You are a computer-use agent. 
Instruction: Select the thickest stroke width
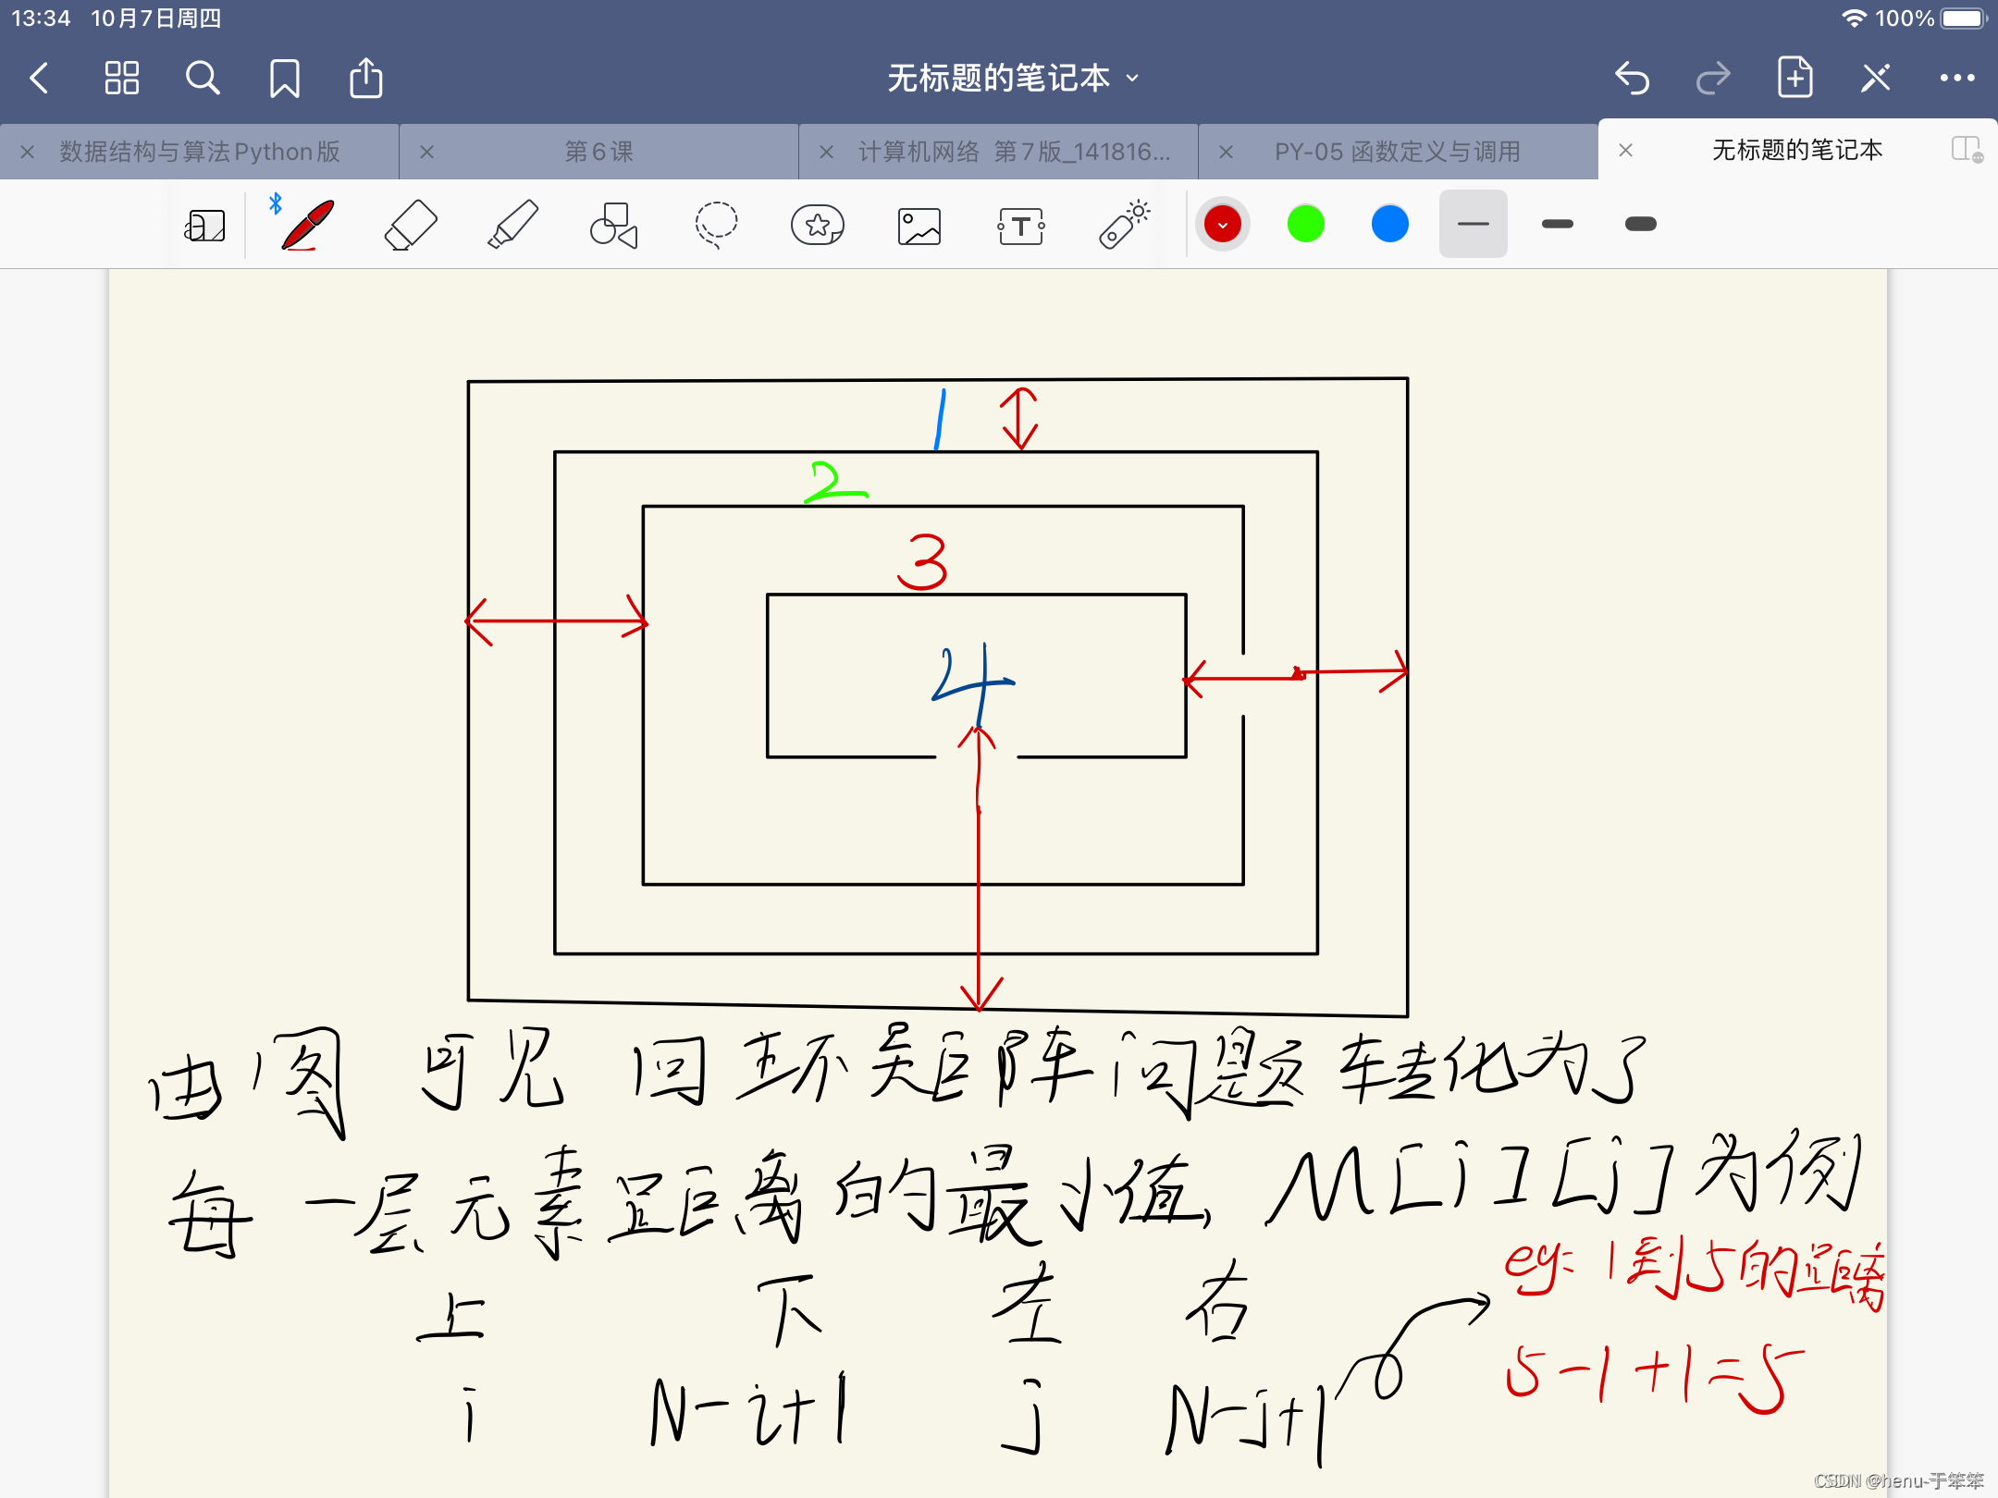pyautogui.click(x=1640, y=224)
